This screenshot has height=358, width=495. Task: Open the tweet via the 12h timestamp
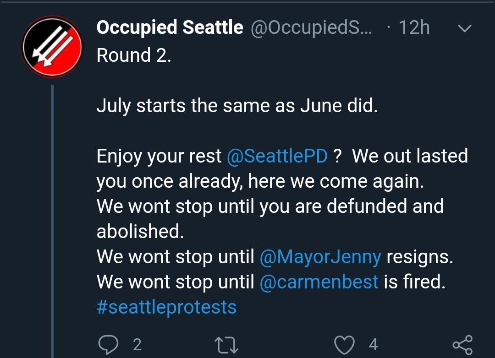pos(414,28)
